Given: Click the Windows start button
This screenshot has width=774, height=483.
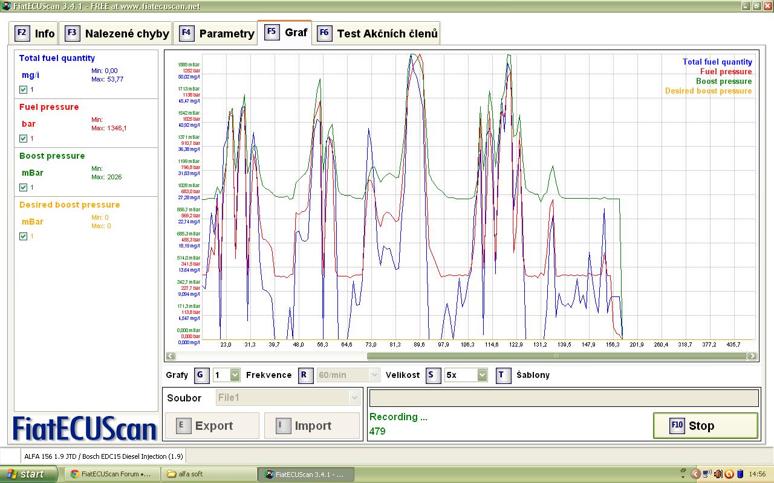Looking at the screenshot, I should 25,474.
